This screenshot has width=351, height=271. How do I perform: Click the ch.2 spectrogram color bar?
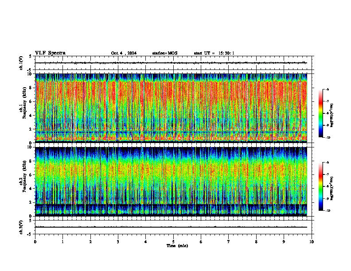point(320,186)
